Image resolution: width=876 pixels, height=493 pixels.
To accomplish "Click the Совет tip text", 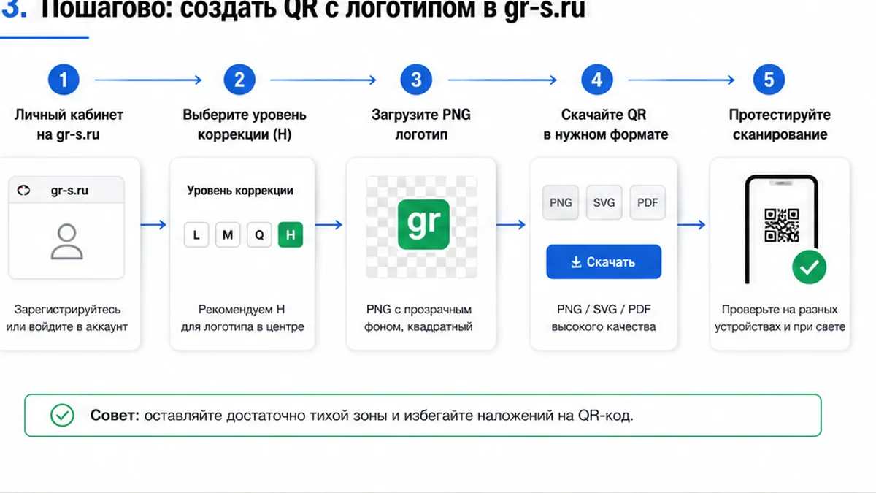I will [x=362, y=416].
